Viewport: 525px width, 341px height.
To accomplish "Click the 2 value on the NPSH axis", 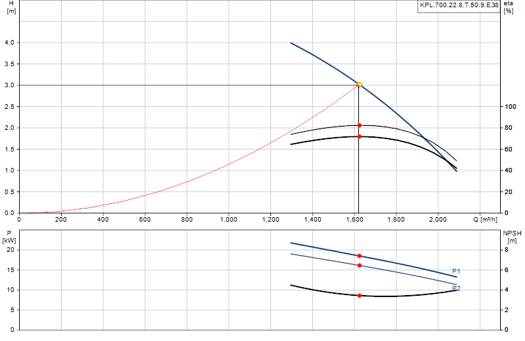I will (x=507, y=310).
